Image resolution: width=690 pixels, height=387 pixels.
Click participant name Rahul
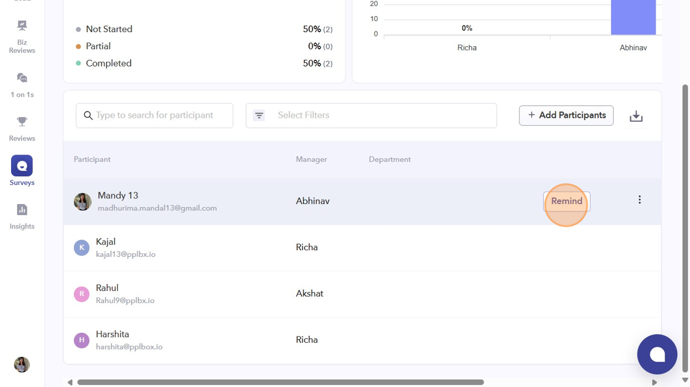(107, 288)
